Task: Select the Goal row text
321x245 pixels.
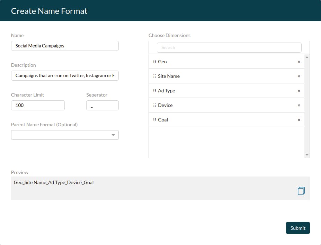Action: [163, 120]
